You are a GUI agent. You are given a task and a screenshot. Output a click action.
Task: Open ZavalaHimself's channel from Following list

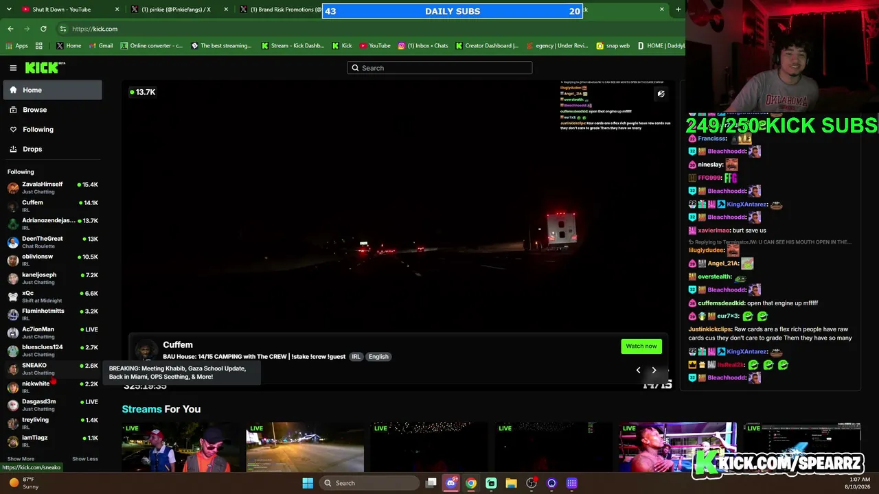coord(53,187)
